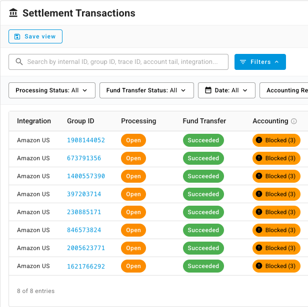Viewport: 308px width, 307px height.
Task: Click the 8 of 8 entries text
Action: pyautogui.click(x=36, y=291)
